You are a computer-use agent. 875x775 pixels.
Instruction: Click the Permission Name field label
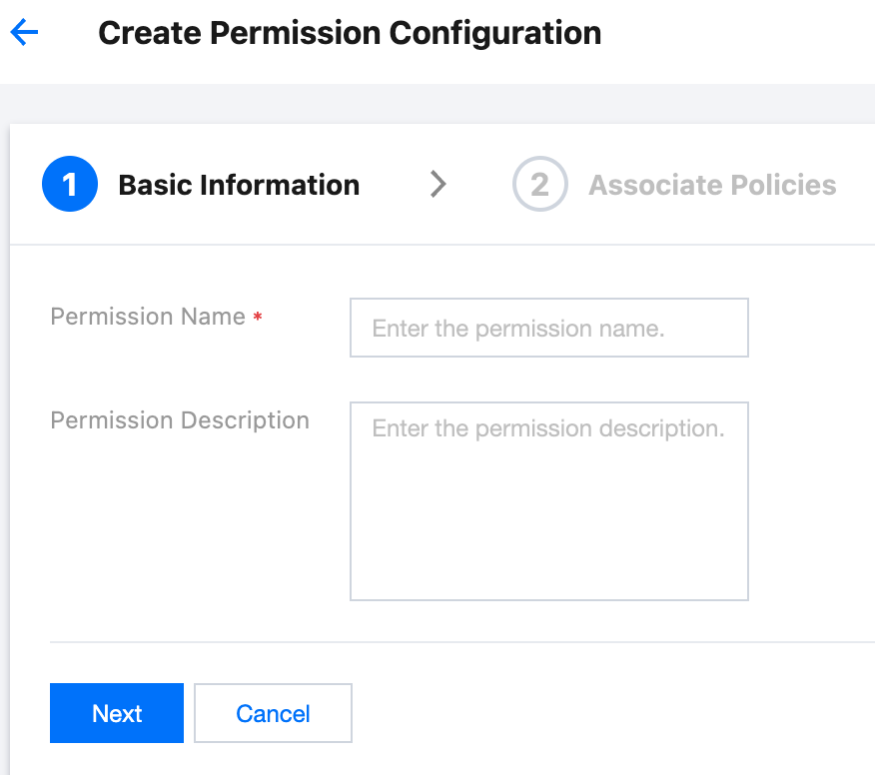pyautogui.click(x=148, y=317)
